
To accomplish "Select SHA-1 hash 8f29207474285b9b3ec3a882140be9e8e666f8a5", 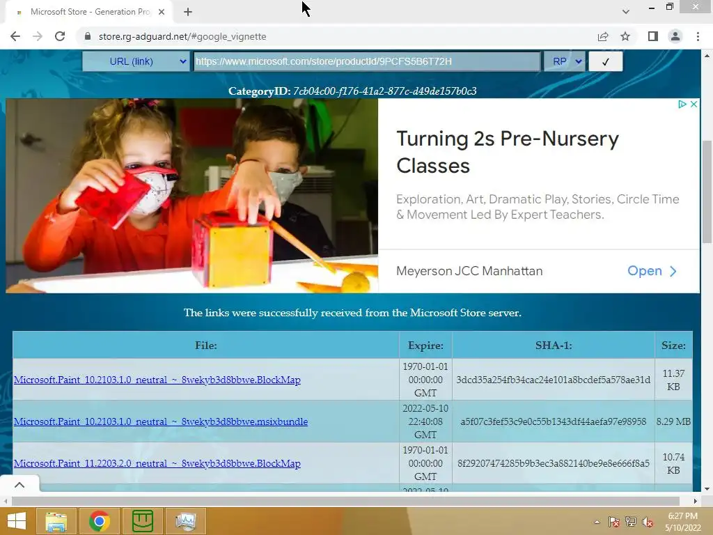I will [x=554, y=463].
